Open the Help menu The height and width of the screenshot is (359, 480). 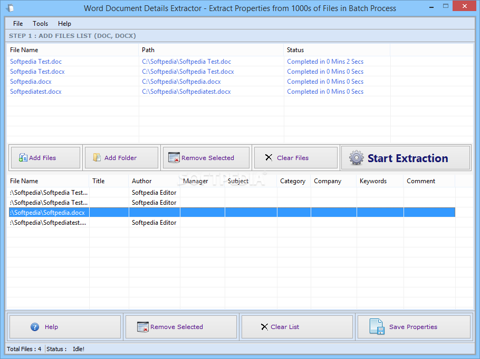pos(64,24)
